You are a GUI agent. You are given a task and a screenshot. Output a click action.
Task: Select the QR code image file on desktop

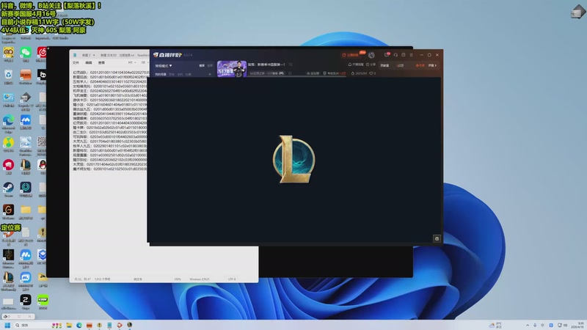(42, 142)
